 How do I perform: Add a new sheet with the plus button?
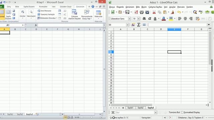coord(123,108)
